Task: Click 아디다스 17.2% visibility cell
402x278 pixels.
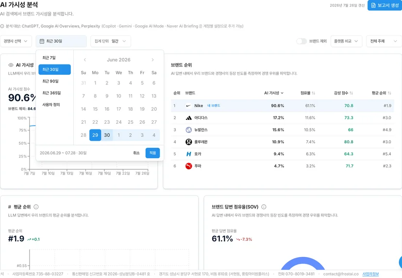Action: 278,117
